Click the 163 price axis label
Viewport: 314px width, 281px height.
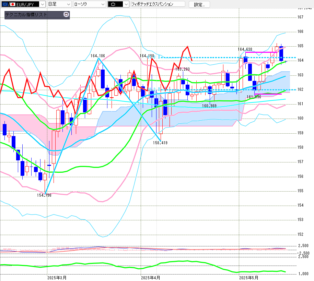[300, 75]
